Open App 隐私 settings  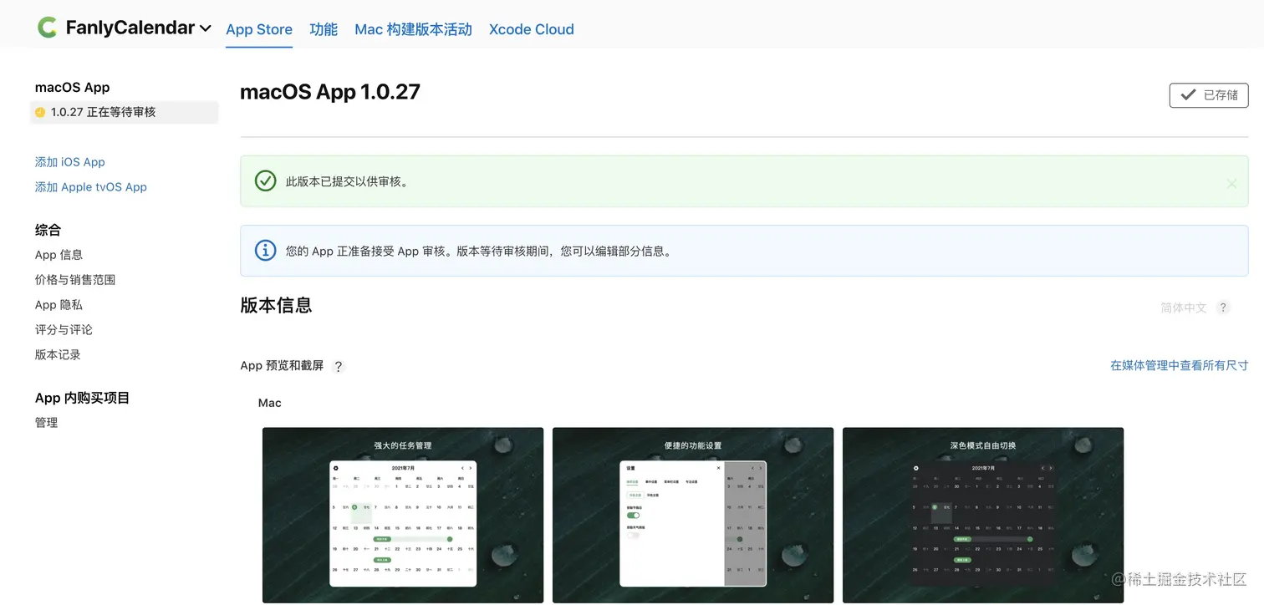tap(59, 305)
